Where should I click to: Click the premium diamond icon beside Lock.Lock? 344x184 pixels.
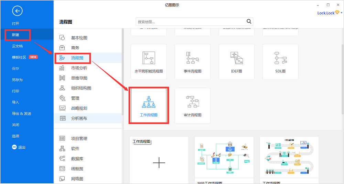[x=337, y=12]
